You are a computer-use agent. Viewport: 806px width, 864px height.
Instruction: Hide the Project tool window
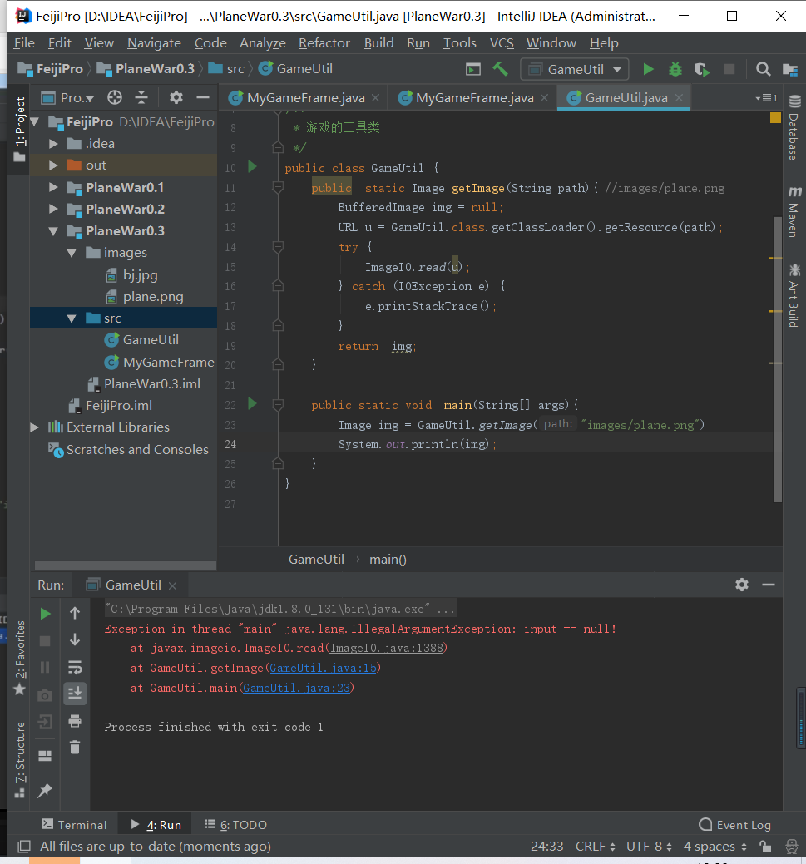click(203, 97)
